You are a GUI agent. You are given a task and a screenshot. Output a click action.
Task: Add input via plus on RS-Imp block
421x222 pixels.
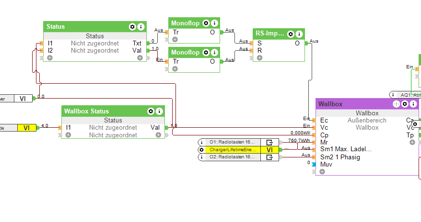click(259, 58)
